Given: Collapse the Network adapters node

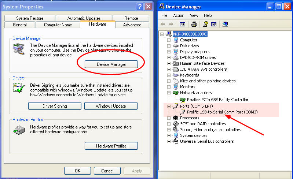Looking at the screenshot, I should pos(169,93).
